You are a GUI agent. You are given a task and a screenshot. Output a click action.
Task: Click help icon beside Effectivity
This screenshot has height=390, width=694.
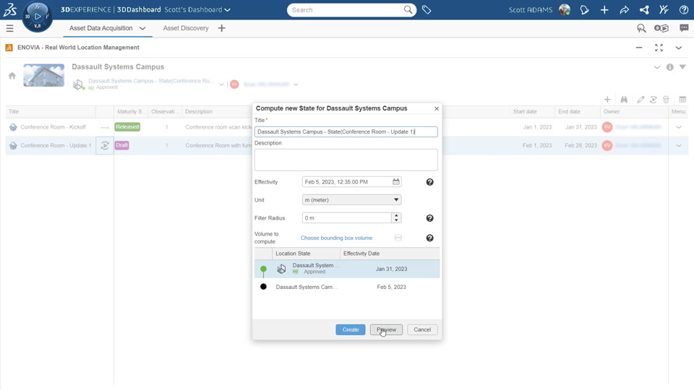point(429,182)
